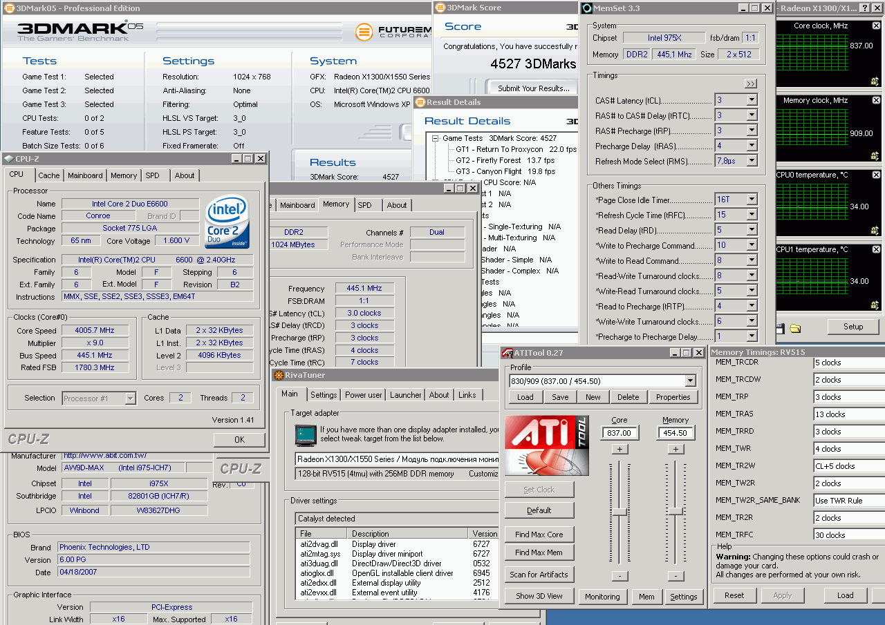Viewport: 885px width, 625px height.
Task: Select ati2mtag.sys row in the driver list
Action: point(398,554)
